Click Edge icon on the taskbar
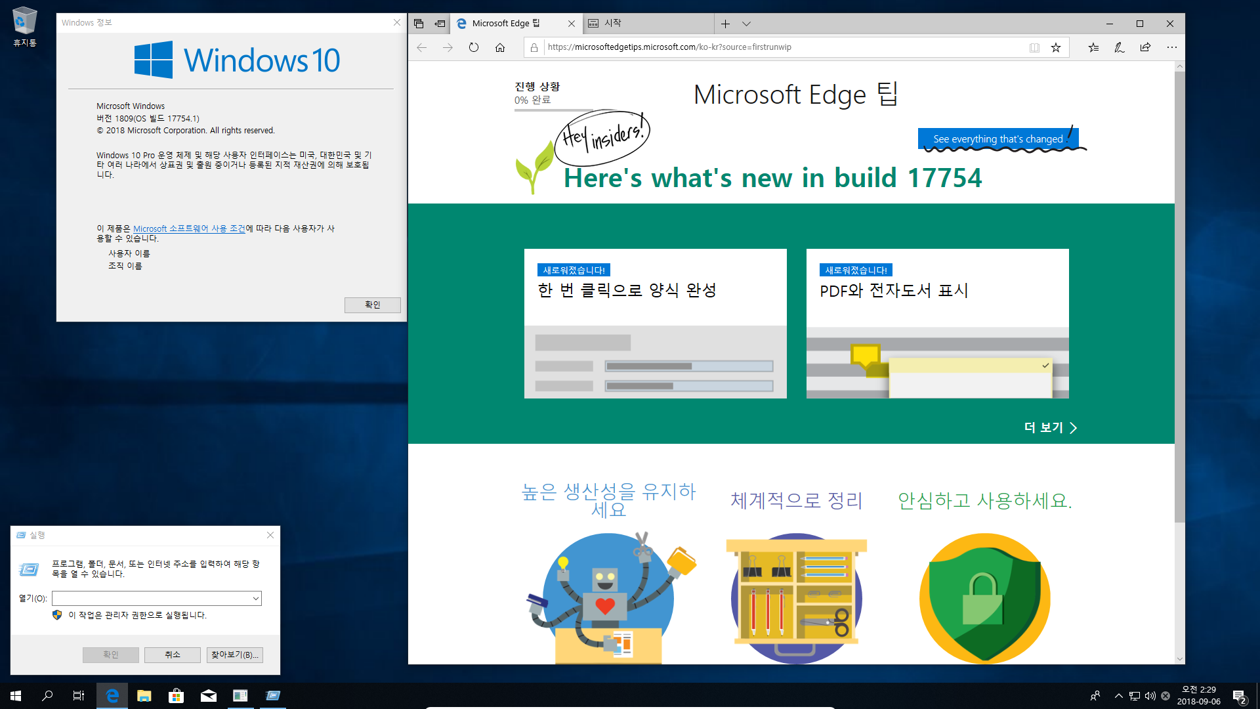The image size is (1260, 709). pyautogui.click(x=112, y=696)
